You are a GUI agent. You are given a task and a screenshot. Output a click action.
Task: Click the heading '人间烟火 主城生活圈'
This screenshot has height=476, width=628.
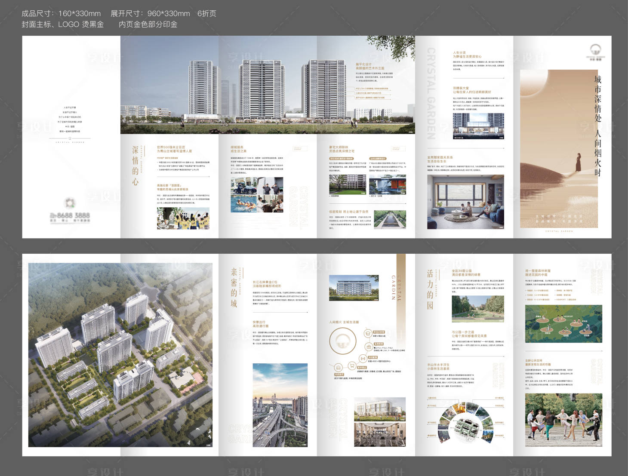(x=344, y=322)
